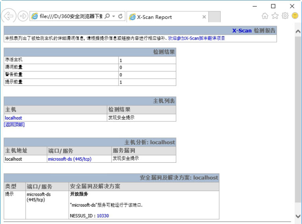Open the Home page icon
The width and height of the screenshot is (302, 224).
coord(265,16)
